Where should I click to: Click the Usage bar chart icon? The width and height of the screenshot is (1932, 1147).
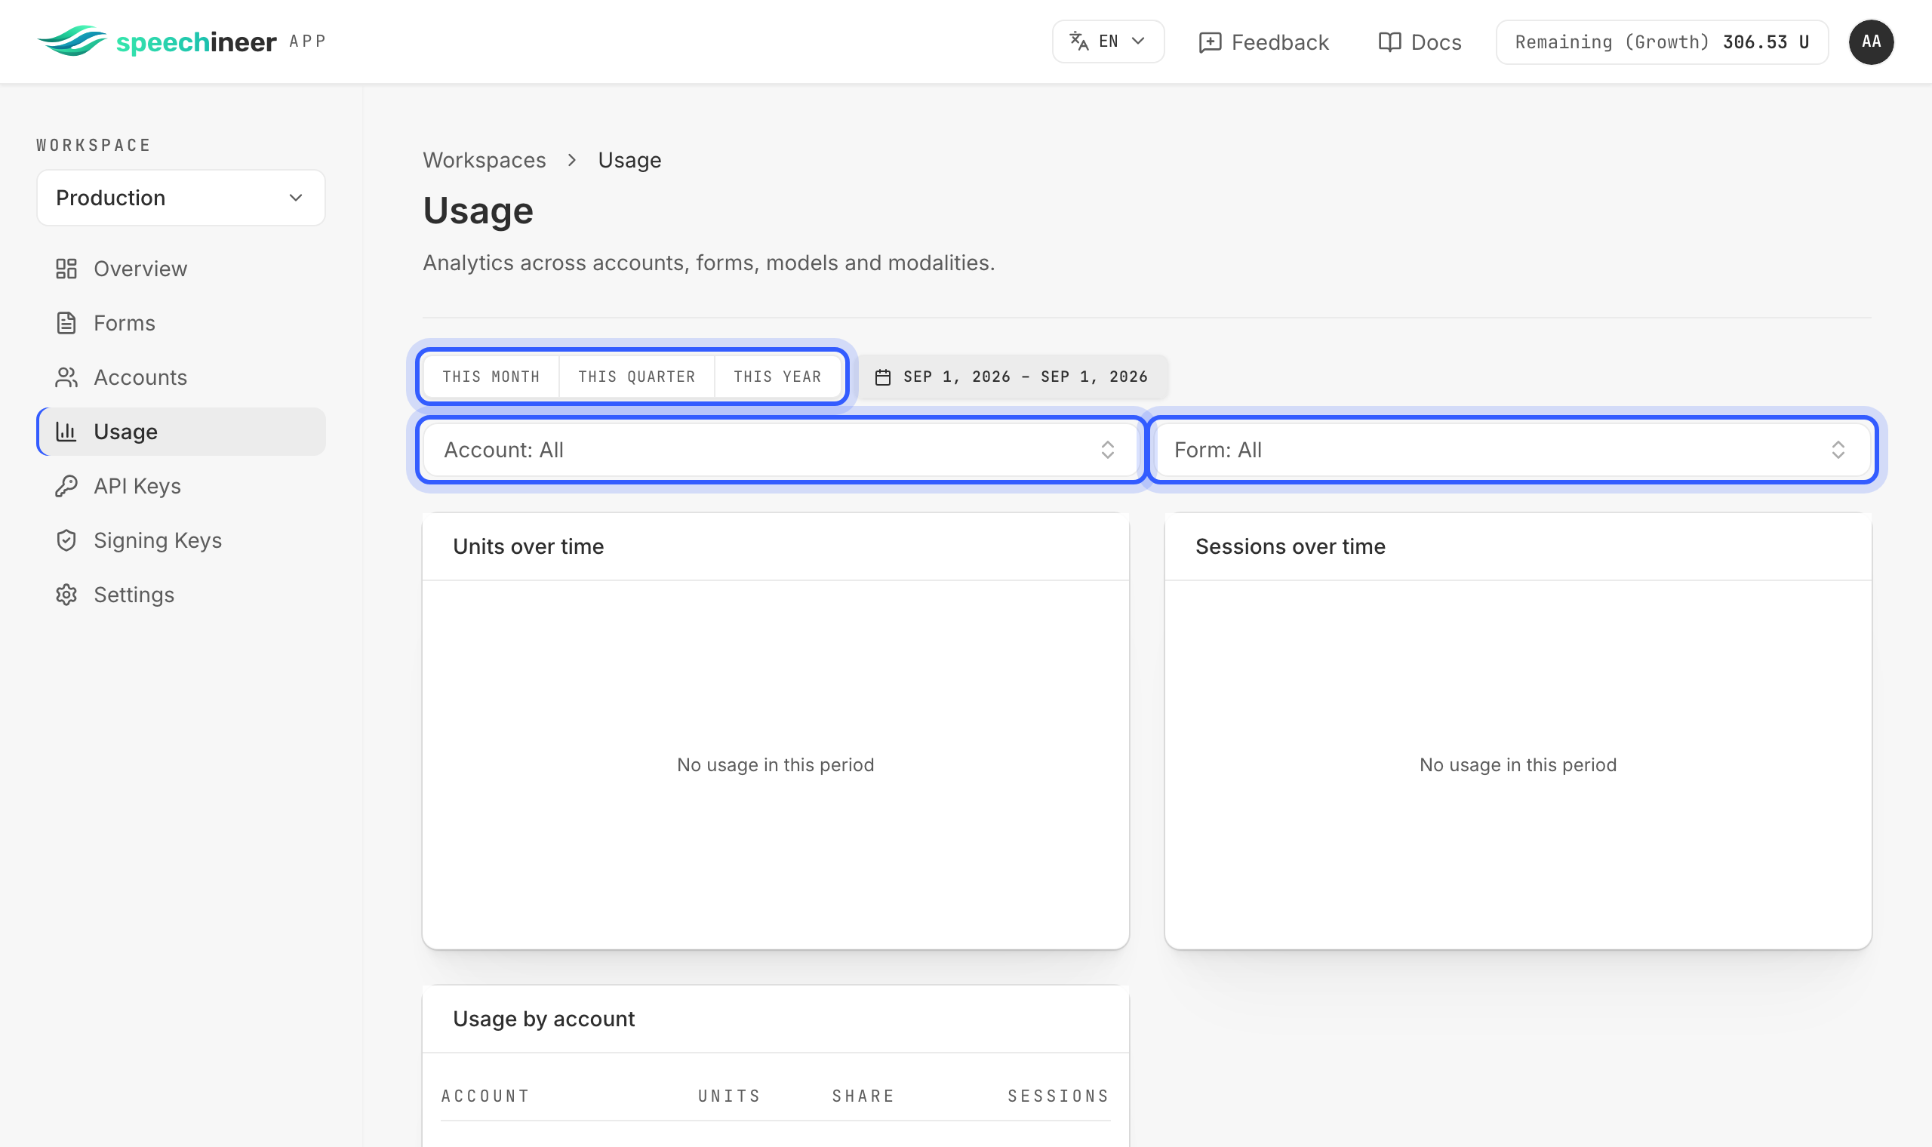[x=66, y=432]
